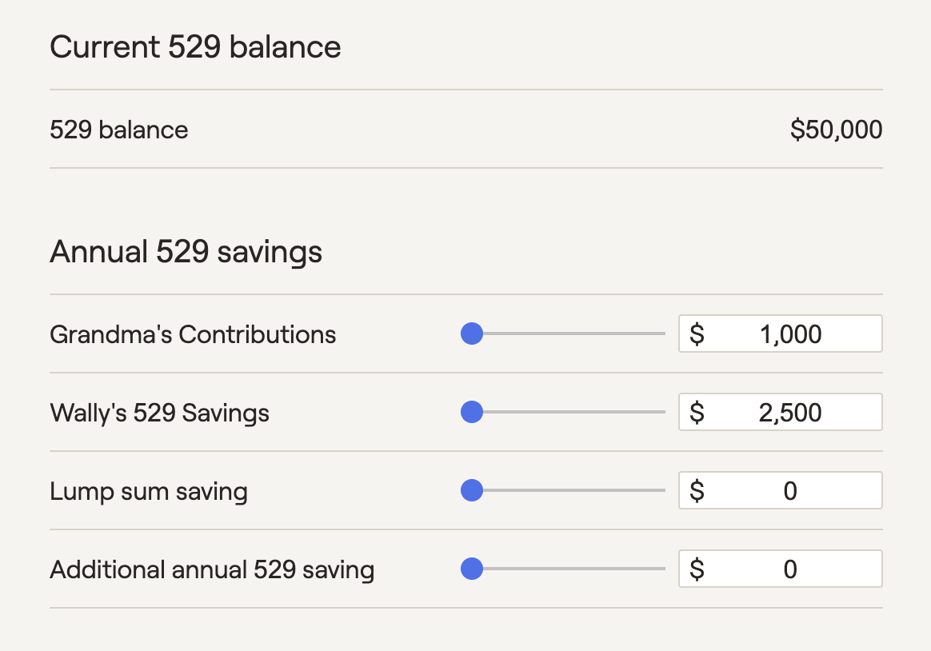Image resolution: width=931 pixels, height=651 pixels.
Task: Click the Additional annual 529 saving slider handle
Action: [x=472, y=569]
